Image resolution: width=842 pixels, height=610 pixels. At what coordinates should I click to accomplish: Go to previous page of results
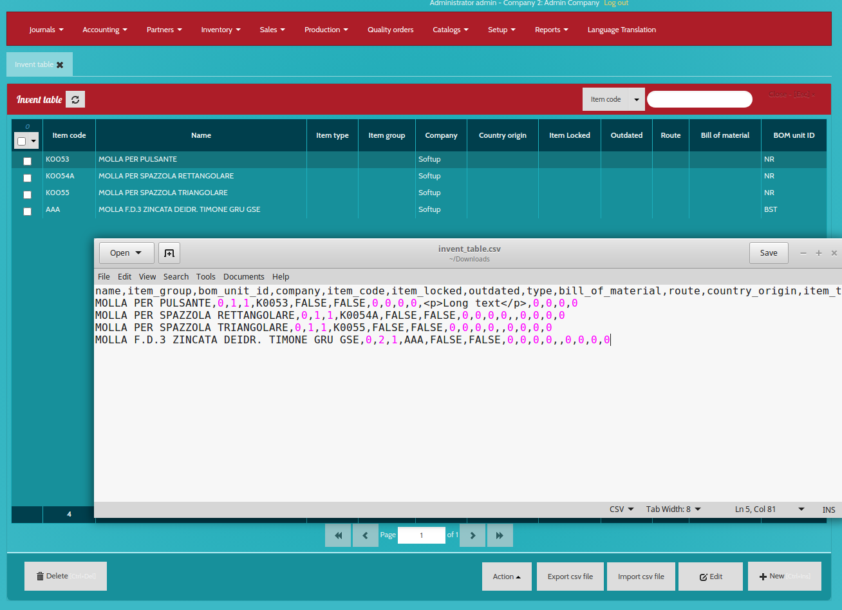point(366,535)
